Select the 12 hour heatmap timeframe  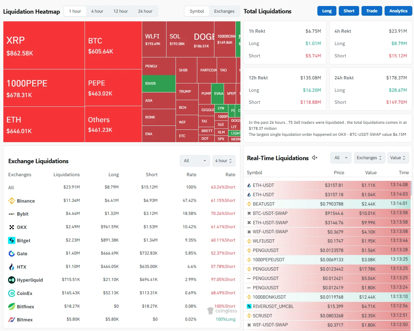click(x=121, y=11)
